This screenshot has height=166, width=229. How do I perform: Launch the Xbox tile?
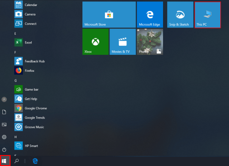click(x=95, y=42)
